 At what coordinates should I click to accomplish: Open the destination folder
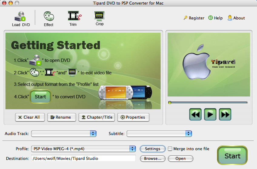[x=181, y=158]
